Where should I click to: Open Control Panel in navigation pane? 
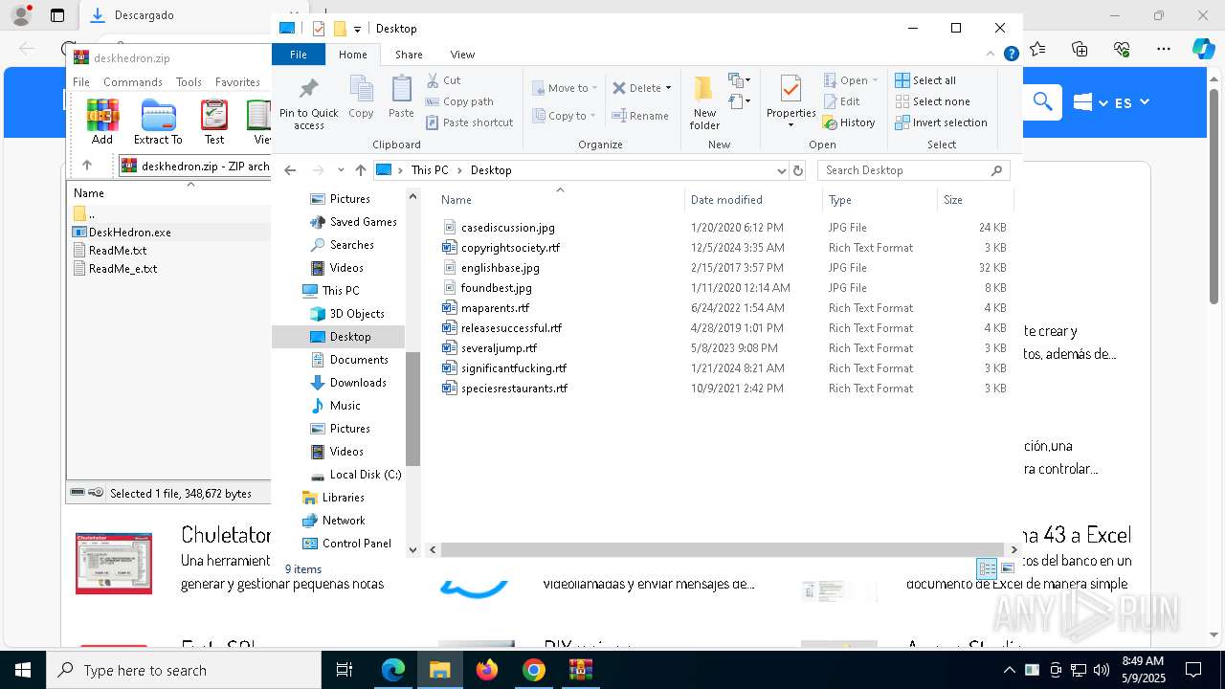coord(356,544)
